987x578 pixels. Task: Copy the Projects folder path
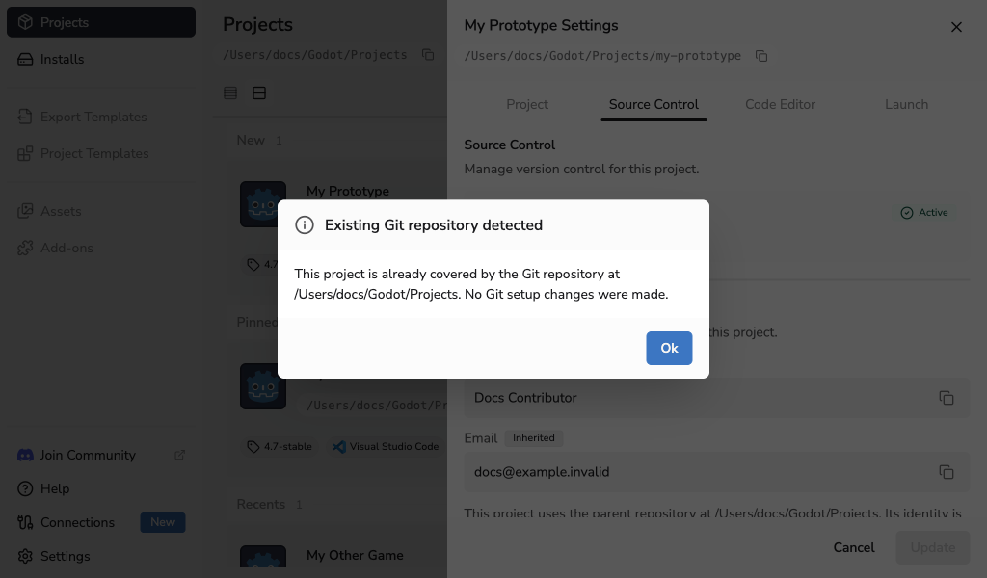(x=428, y=55)
